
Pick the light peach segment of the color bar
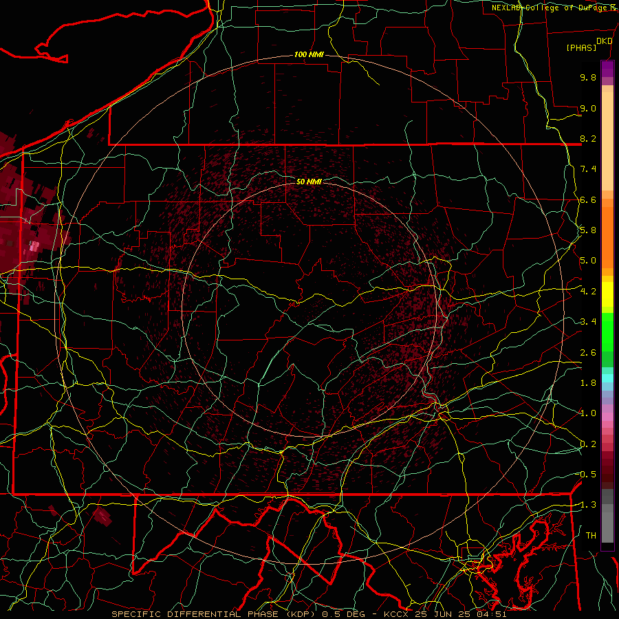607,141
